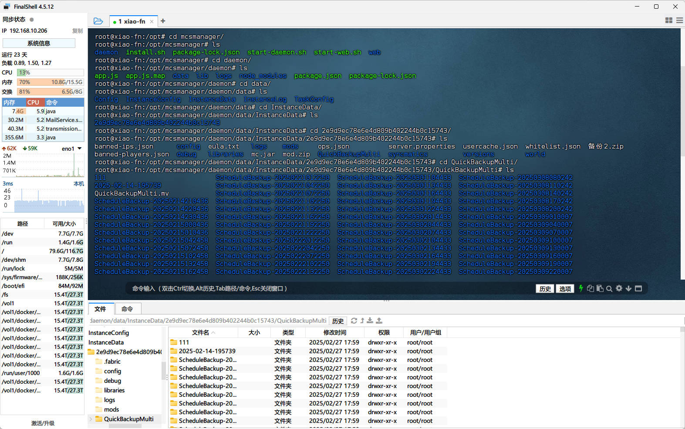Click the 激活/升级 link

(x=43, y=423)
